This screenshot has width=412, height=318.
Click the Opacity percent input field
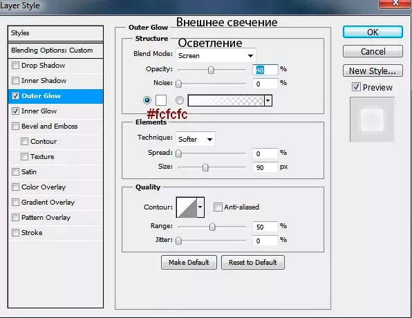[265, 70]
